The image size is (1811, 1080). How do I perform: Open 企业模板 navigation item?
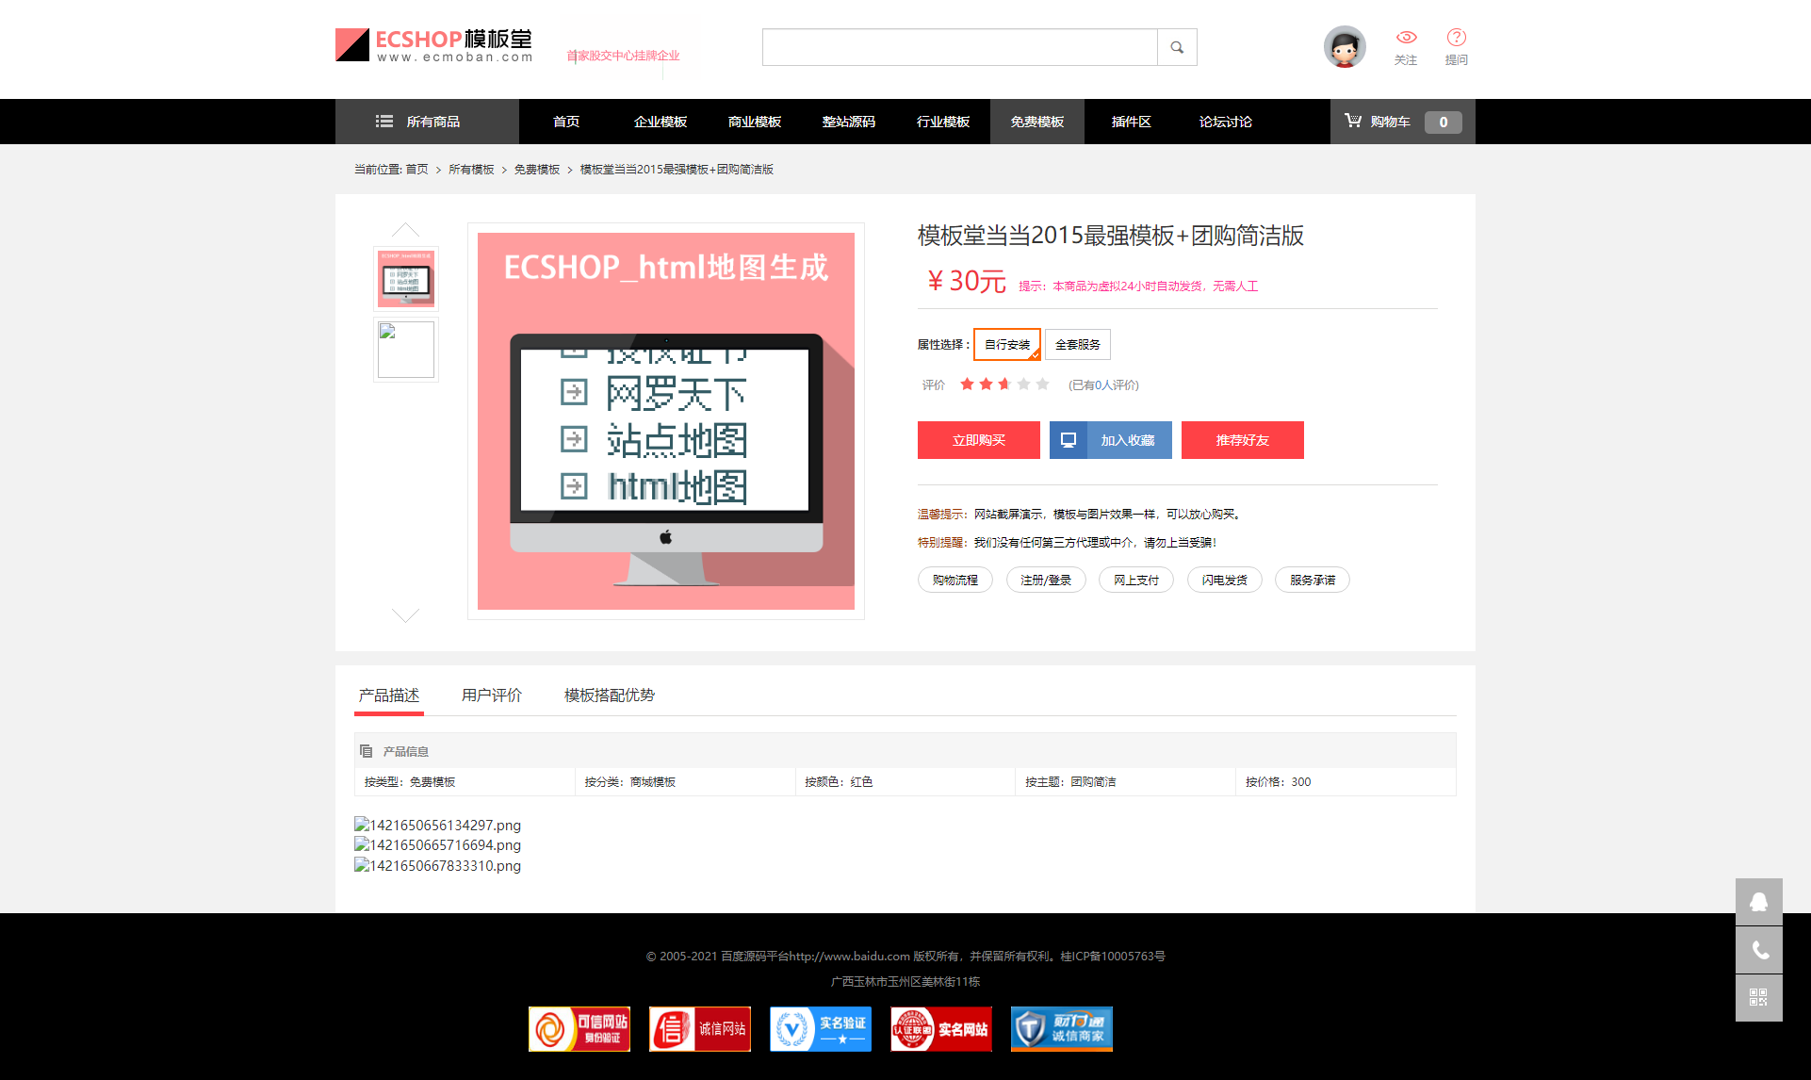tap(661, 122)
